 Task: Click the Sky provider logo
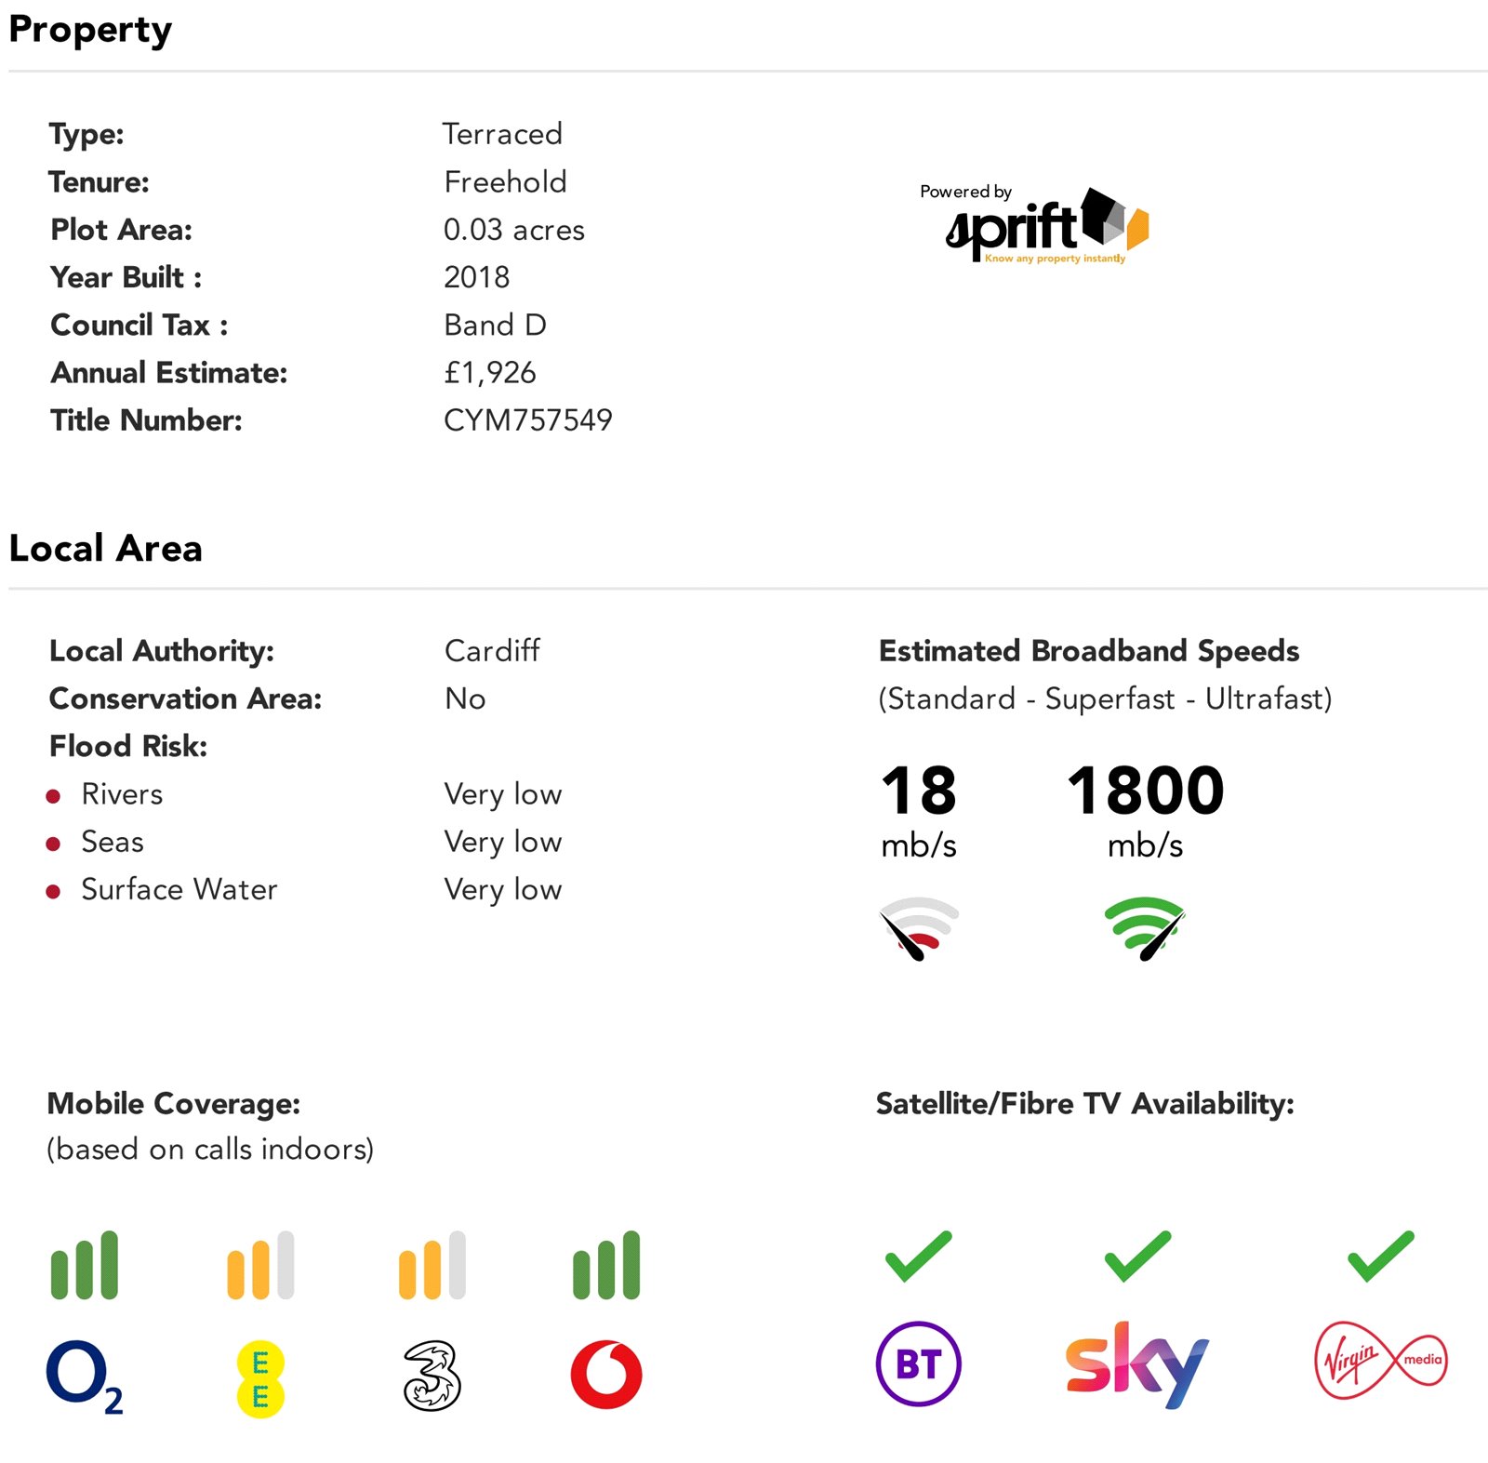[1136, 1364]
